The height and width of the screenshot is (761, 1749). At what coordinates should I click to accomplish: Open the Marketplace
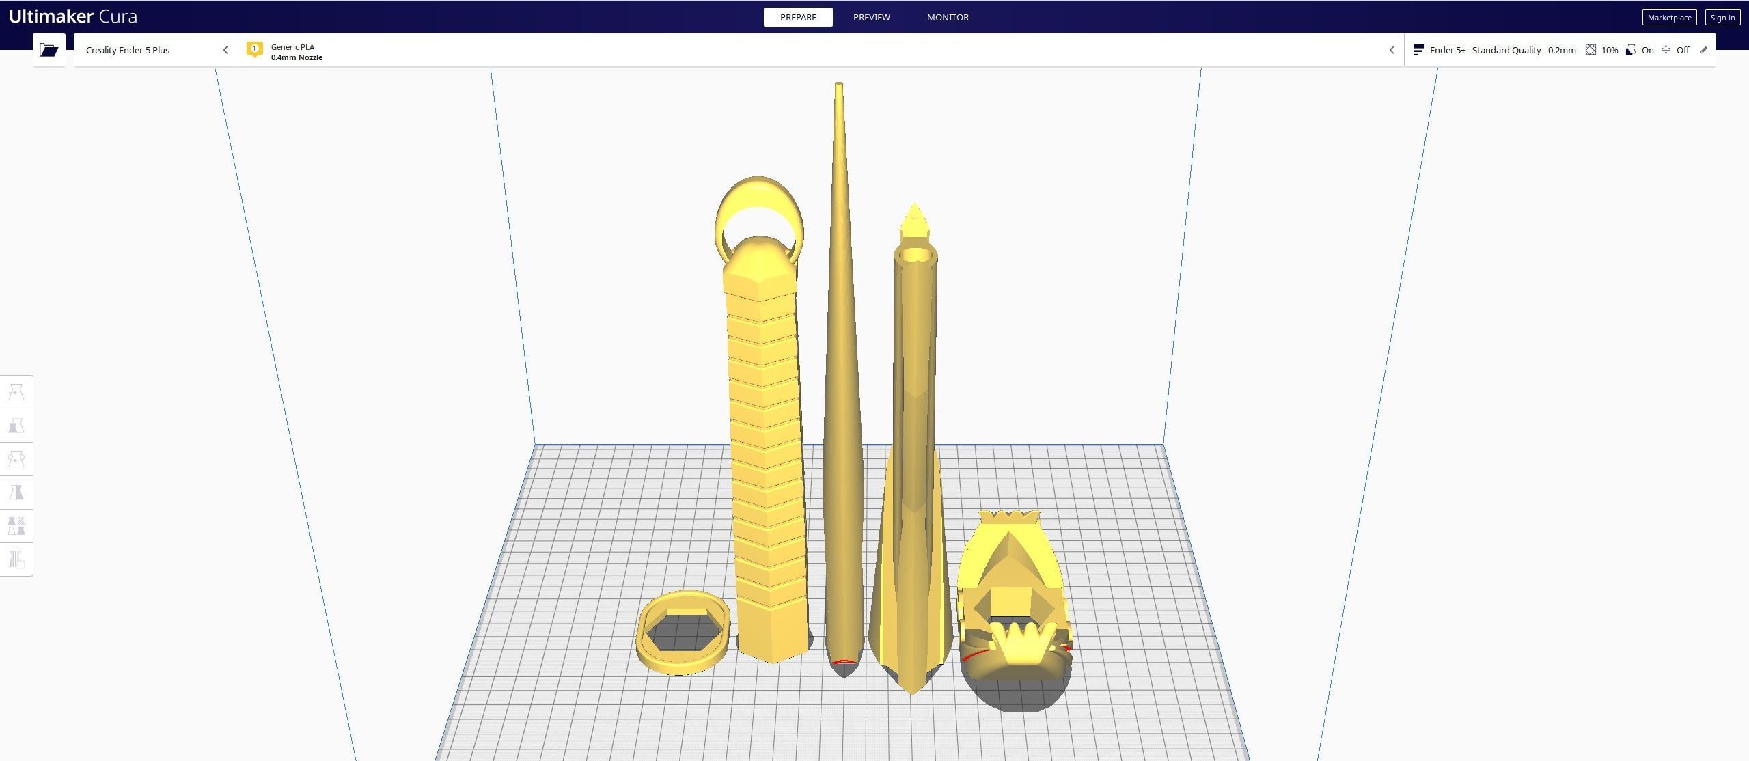[x=1669, y=18]
